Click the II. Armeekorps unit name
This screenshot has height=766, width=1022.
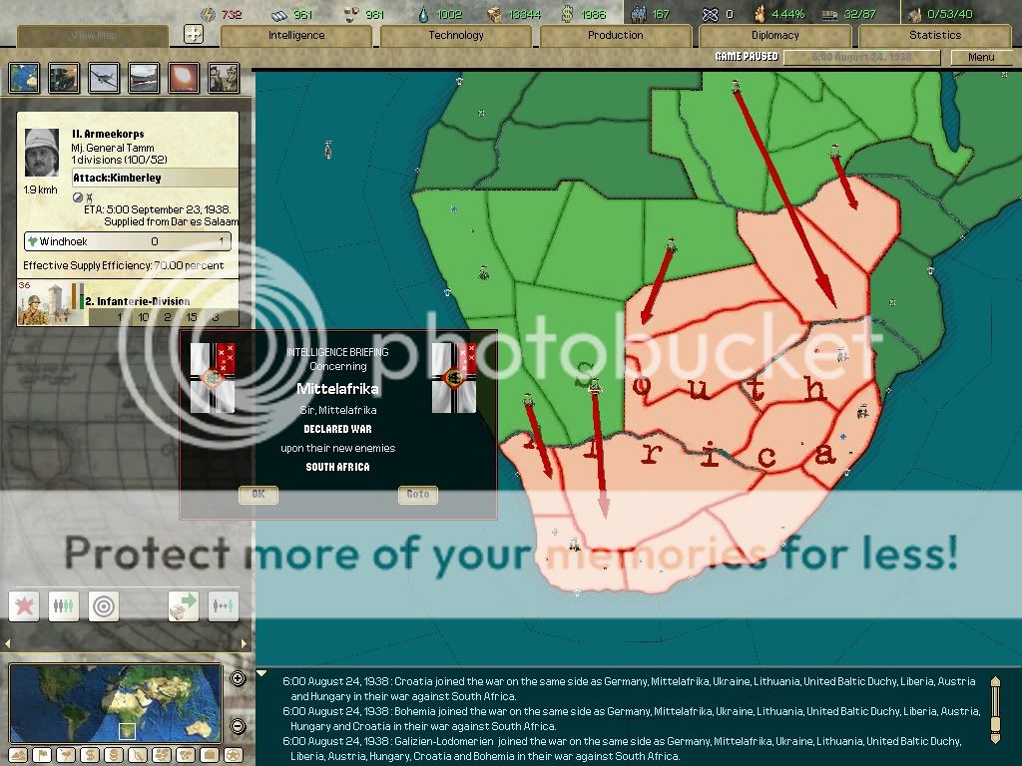[108, 134]
